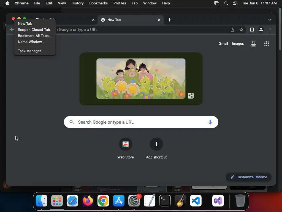Open Google apps grid
The image size is (282, 212).
[x=266, y=43]
